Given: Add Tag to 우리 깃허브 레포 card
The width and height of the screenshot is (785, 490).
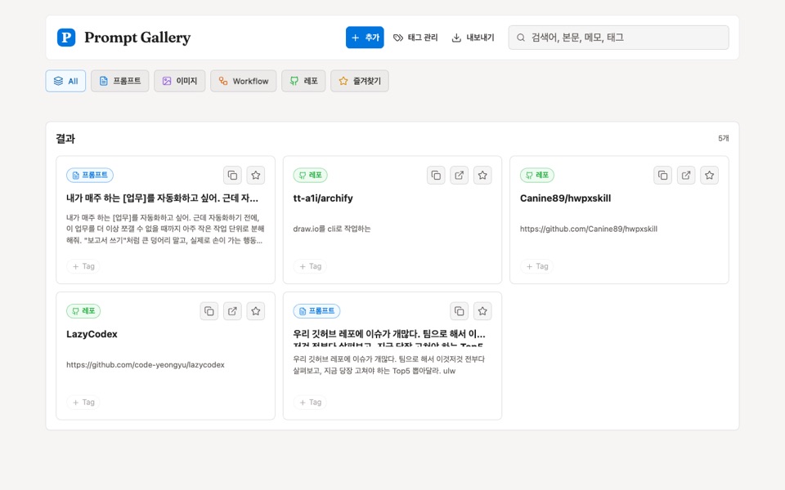Looking at the screenshot, I should pos(310,403).
